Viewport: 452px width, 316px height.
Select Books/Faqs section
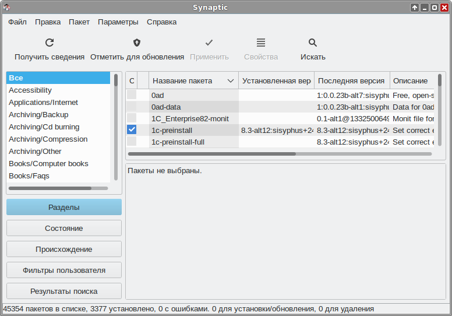coord(58,175)
